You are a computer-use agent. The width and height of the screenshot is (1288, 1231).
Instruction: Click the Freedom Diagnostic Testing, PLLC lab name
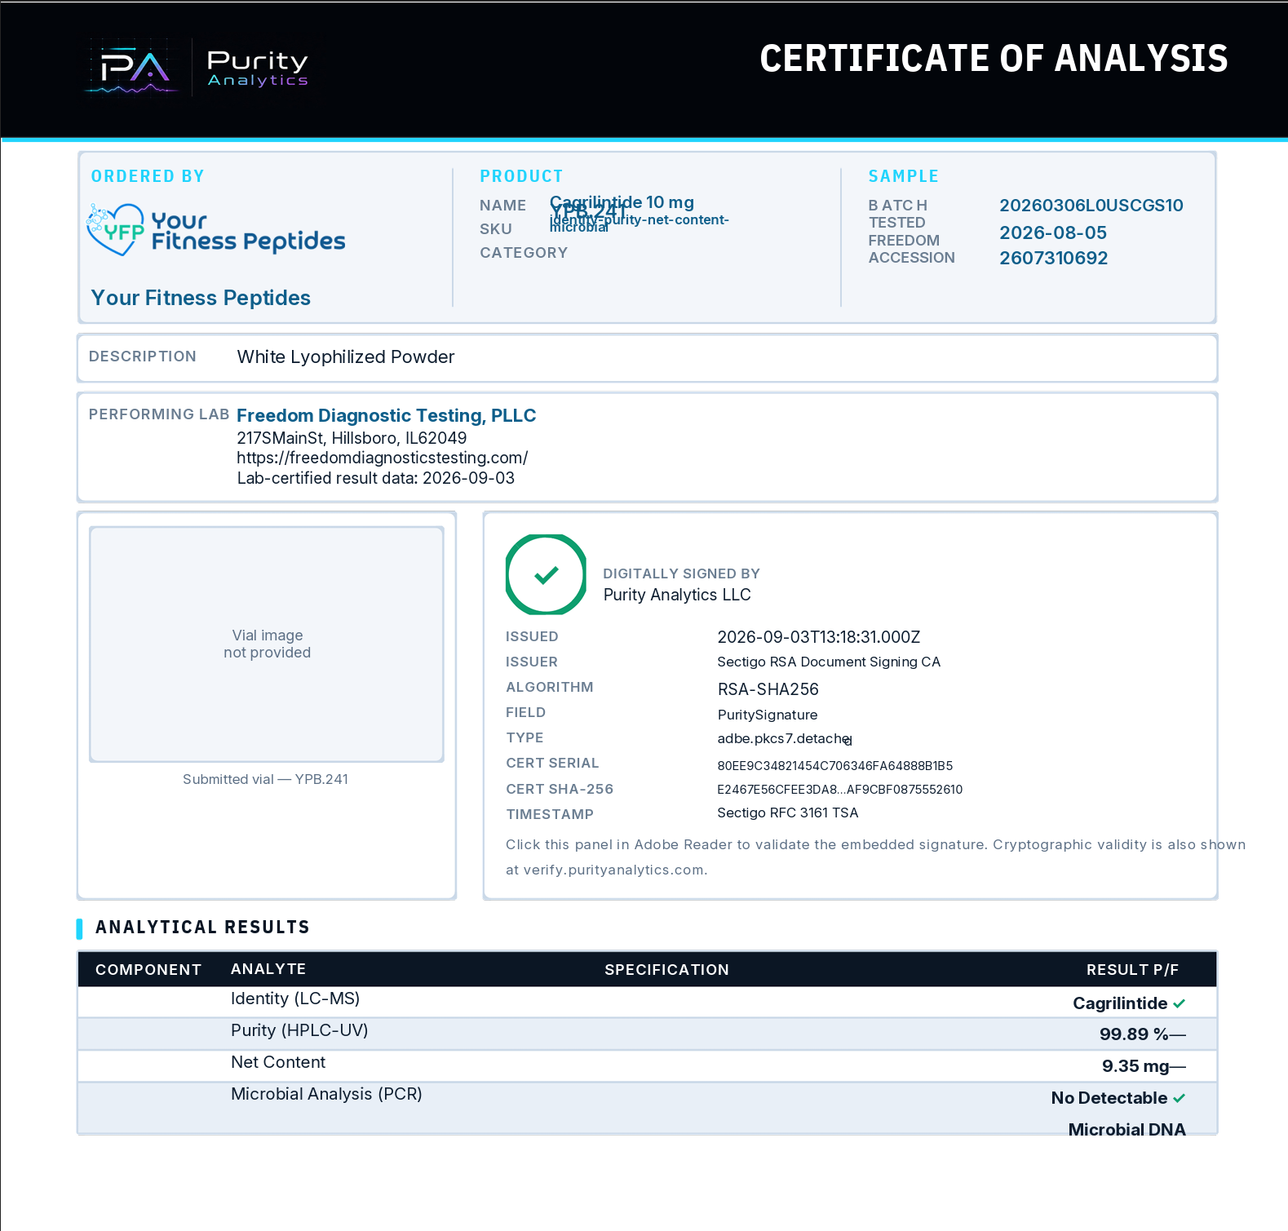pos(386,415)
